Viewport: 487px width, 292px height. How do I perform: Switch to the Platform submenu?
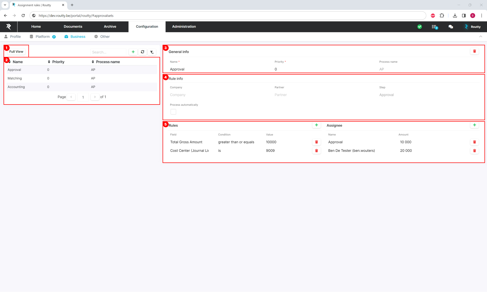tap(43, 37)
